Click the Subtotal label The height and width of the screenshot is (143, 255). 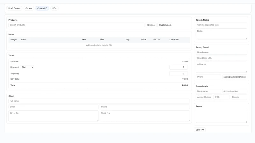[x=14, y=62]
